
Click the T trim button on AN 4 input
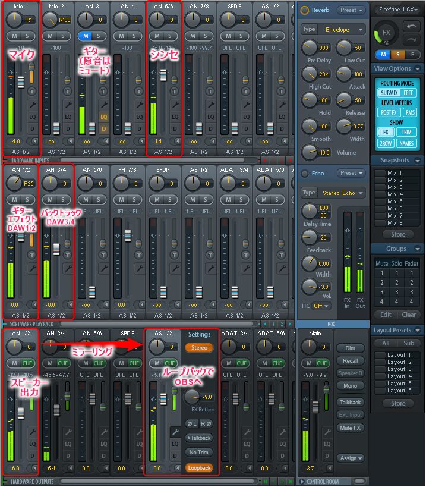click(138, 92)
